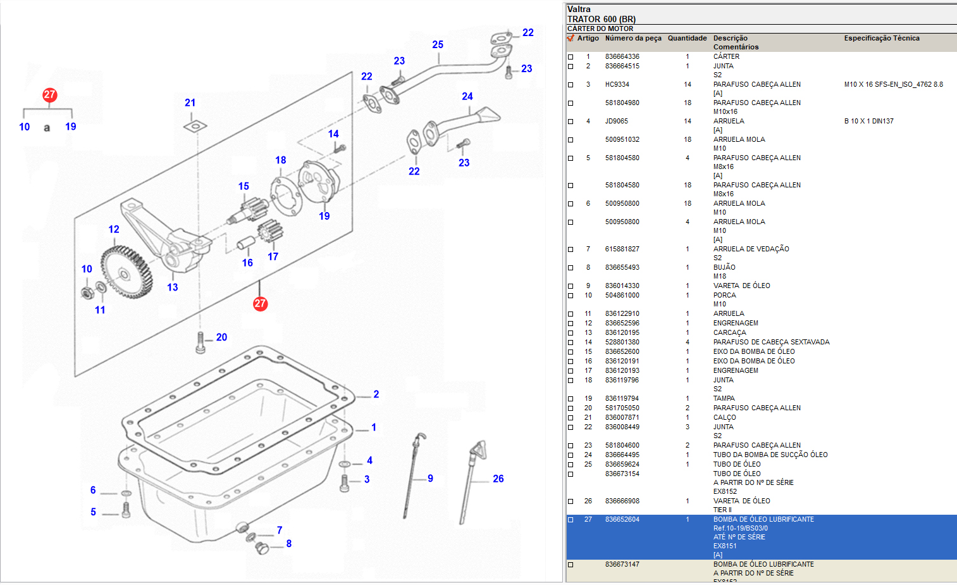The image size is (957, 585).
Task: Click callout 9 next to the dipstick
Action: 430,479
